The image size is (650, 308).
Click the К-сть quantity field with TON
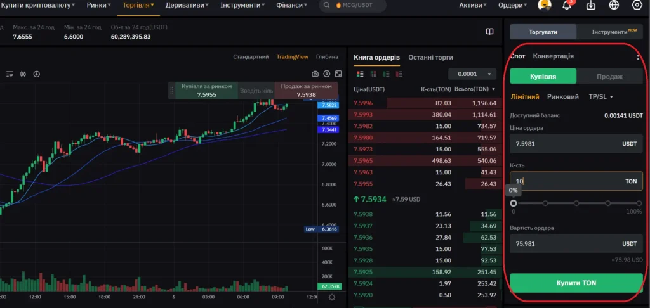coord(576,181)
